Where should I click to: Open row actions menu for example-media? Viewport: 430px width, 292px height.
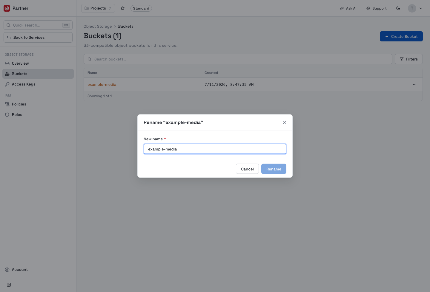pos(415,84)
